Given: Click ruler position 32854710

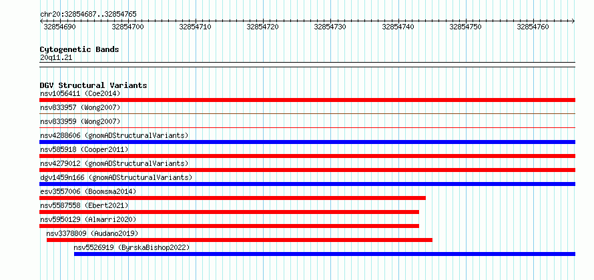Looking at the screenshot, I should [195, 27].
